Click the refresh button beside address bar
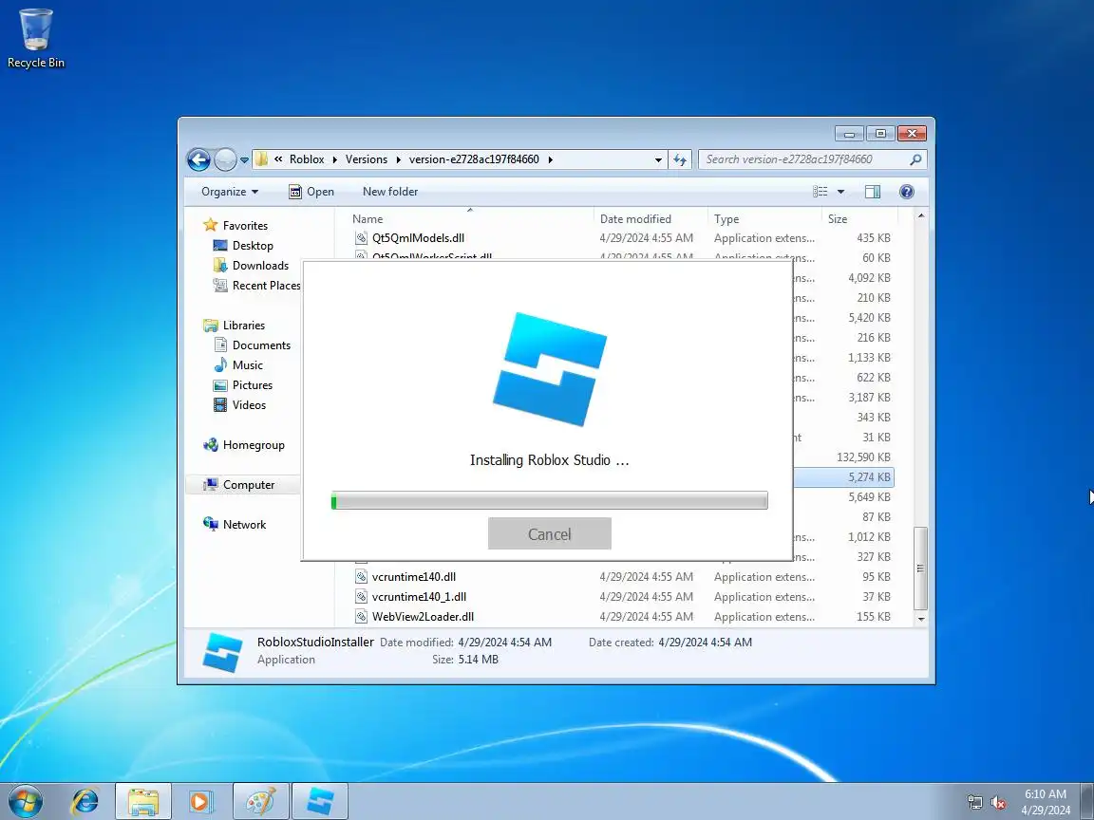The image size is (1094, 820). [x=680, y=159]
